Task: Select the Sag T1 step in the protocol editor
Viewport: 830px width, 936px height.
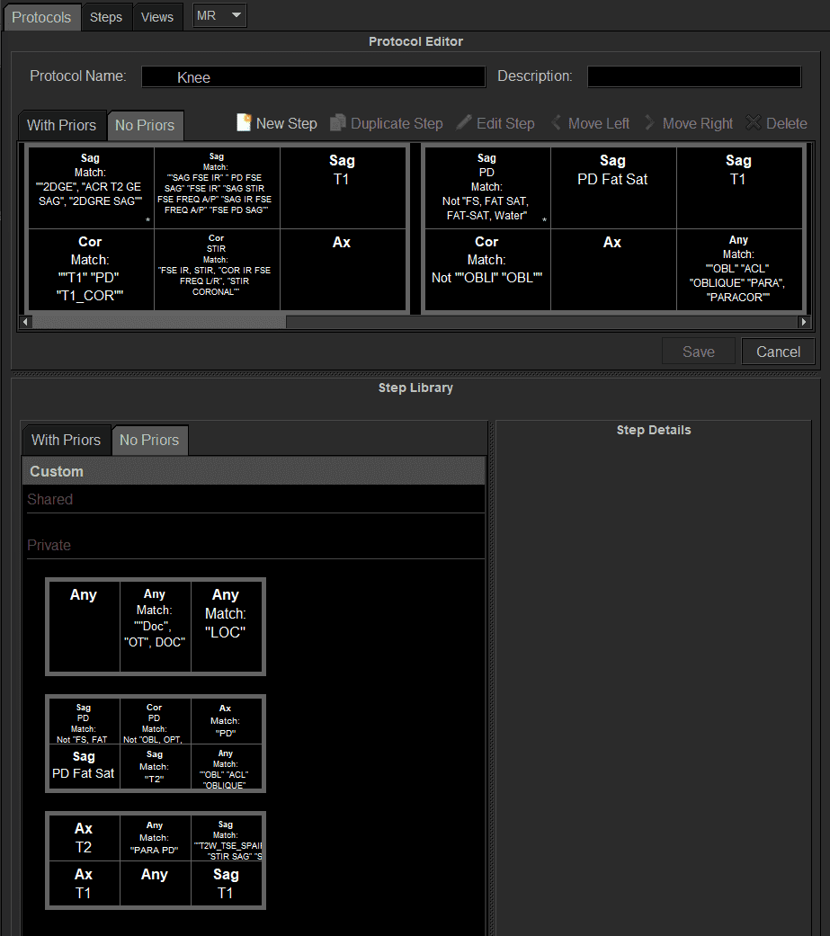Action: [343, 187]
